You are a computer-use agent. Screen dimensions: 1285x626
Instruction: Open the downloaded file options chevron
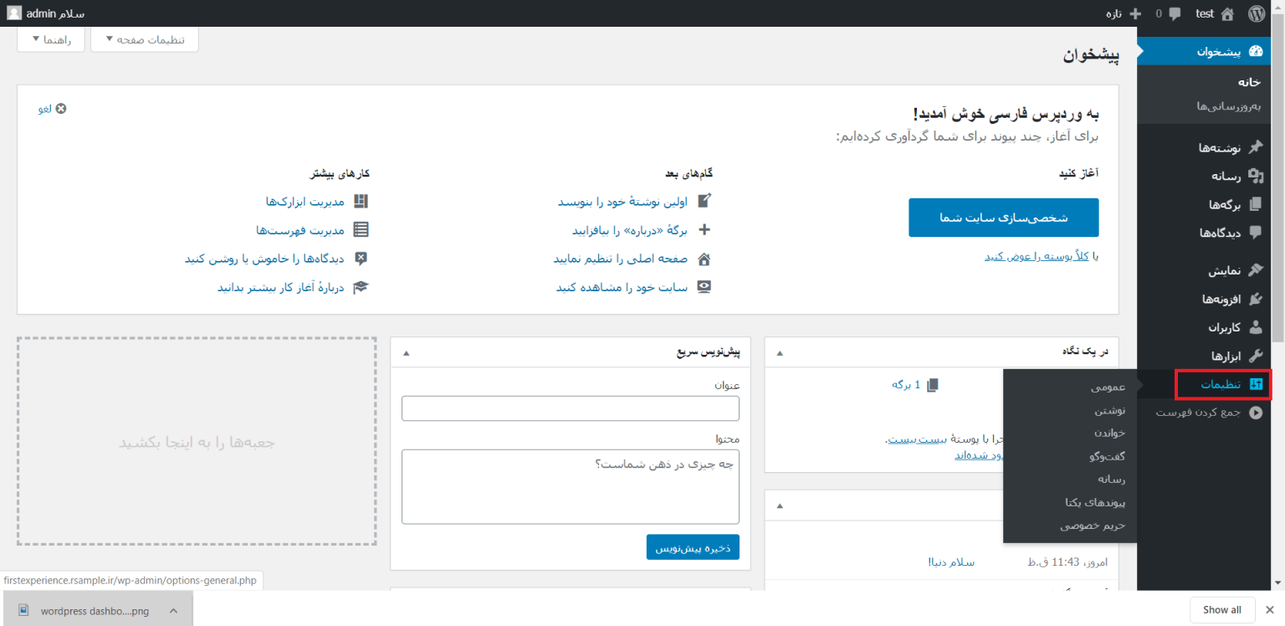click(x=173, y=610)
